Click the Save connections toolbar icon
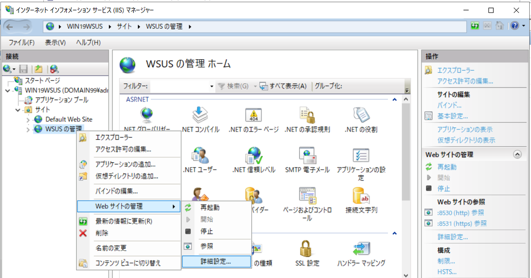Screen dimensions: 531x278 click(x=23, y=69)
